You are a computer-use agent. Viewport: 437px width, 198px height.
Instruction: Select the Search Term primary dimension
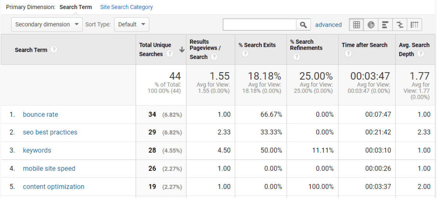click(x=76, y=7)
